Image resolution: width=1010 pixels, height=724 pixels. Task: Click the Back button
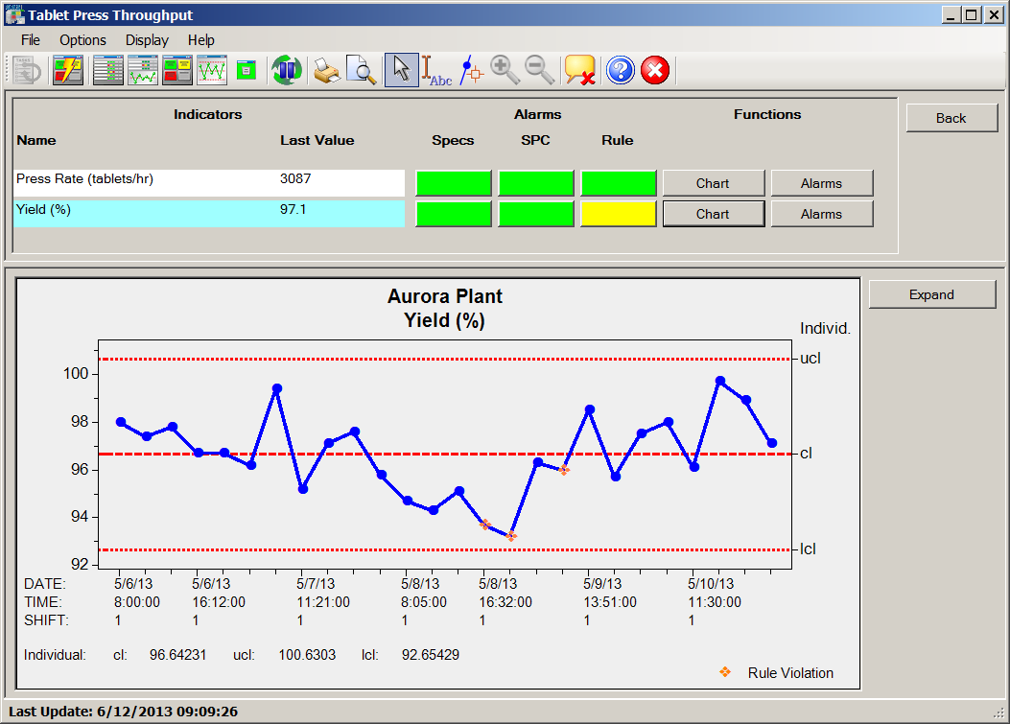(951, 118)
